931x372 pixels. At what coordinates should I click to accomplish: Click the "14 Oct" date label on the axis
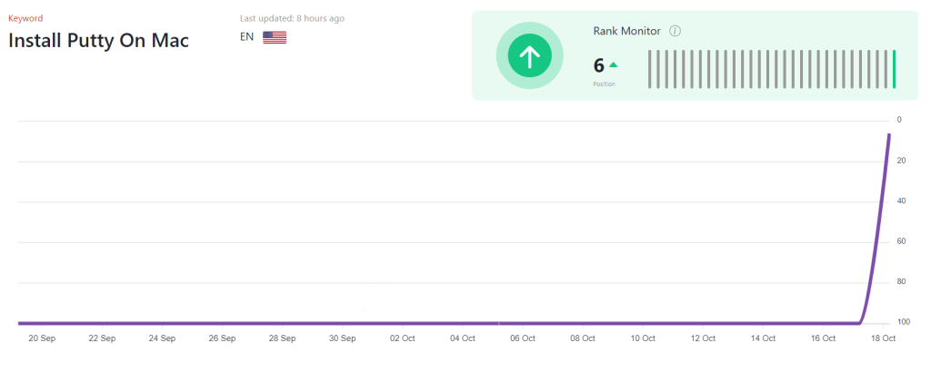tap(763, 338)
